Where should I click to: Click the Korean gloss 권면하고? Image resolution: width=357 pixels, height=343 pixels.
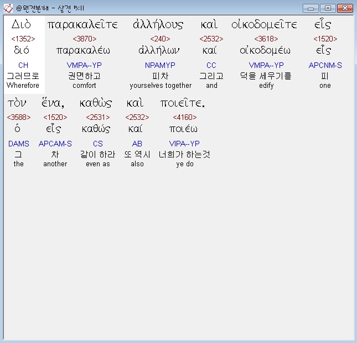(x=84, y=76)
